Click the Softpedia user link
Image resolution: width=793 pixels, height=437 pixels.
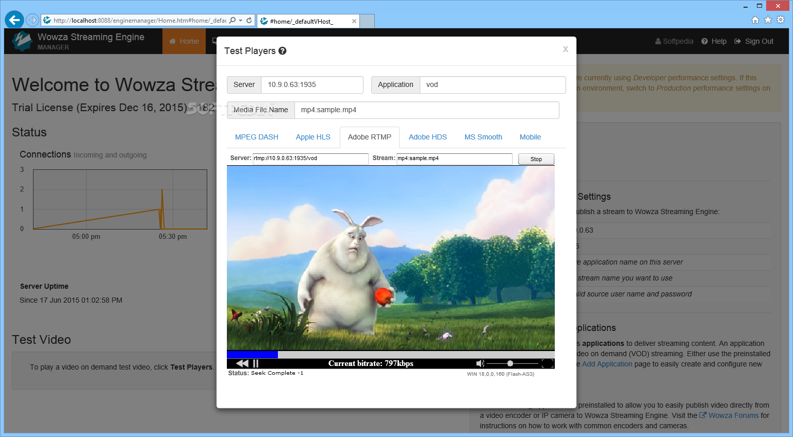[x=674, y=41]
